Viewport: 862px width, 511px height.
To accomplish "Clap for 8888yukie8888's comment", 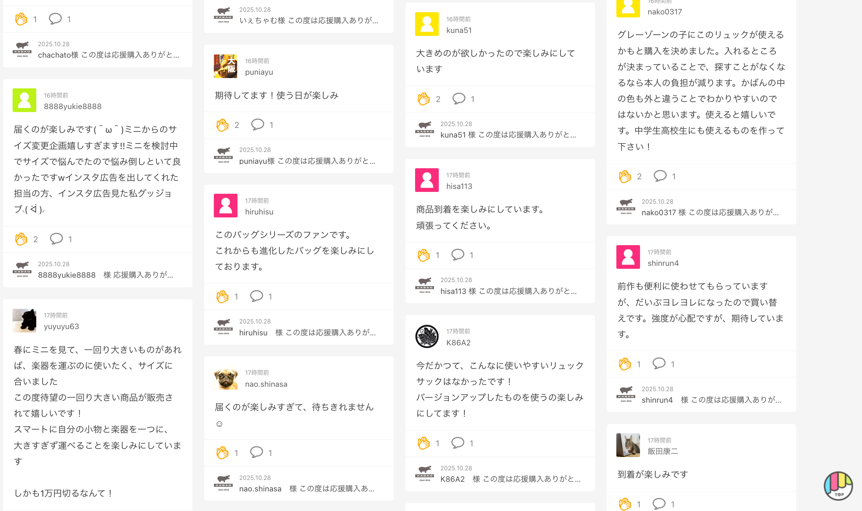I will tap(21, 239).
